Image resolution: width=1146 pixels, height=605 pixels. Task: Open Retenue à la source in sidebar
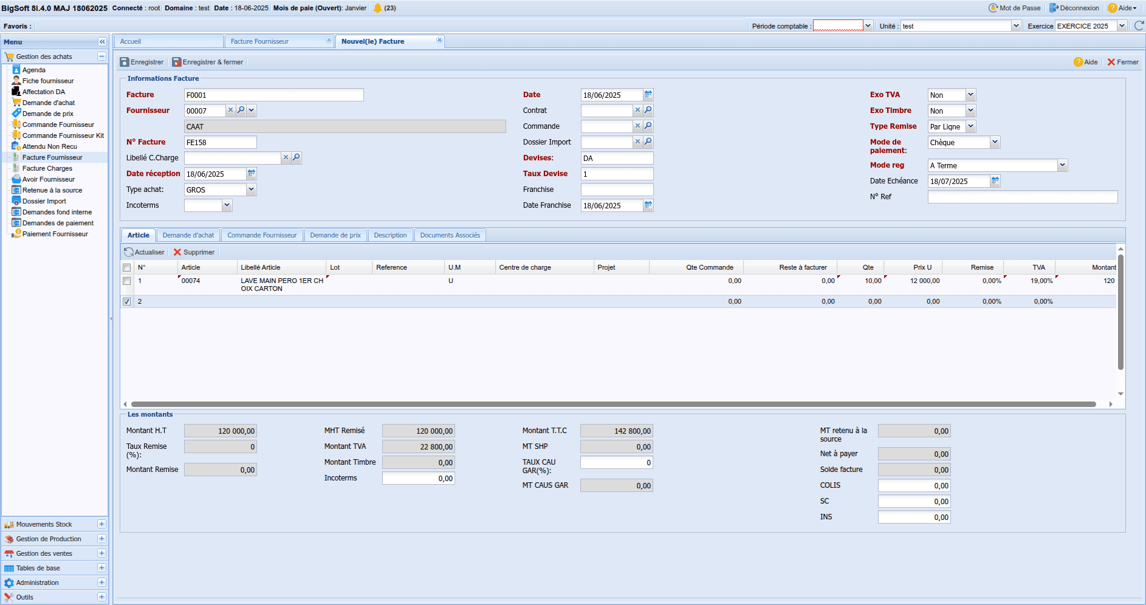point(52,190)
